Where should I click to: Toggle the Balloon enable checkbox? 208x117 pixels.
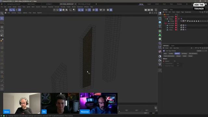pos(175,61)
